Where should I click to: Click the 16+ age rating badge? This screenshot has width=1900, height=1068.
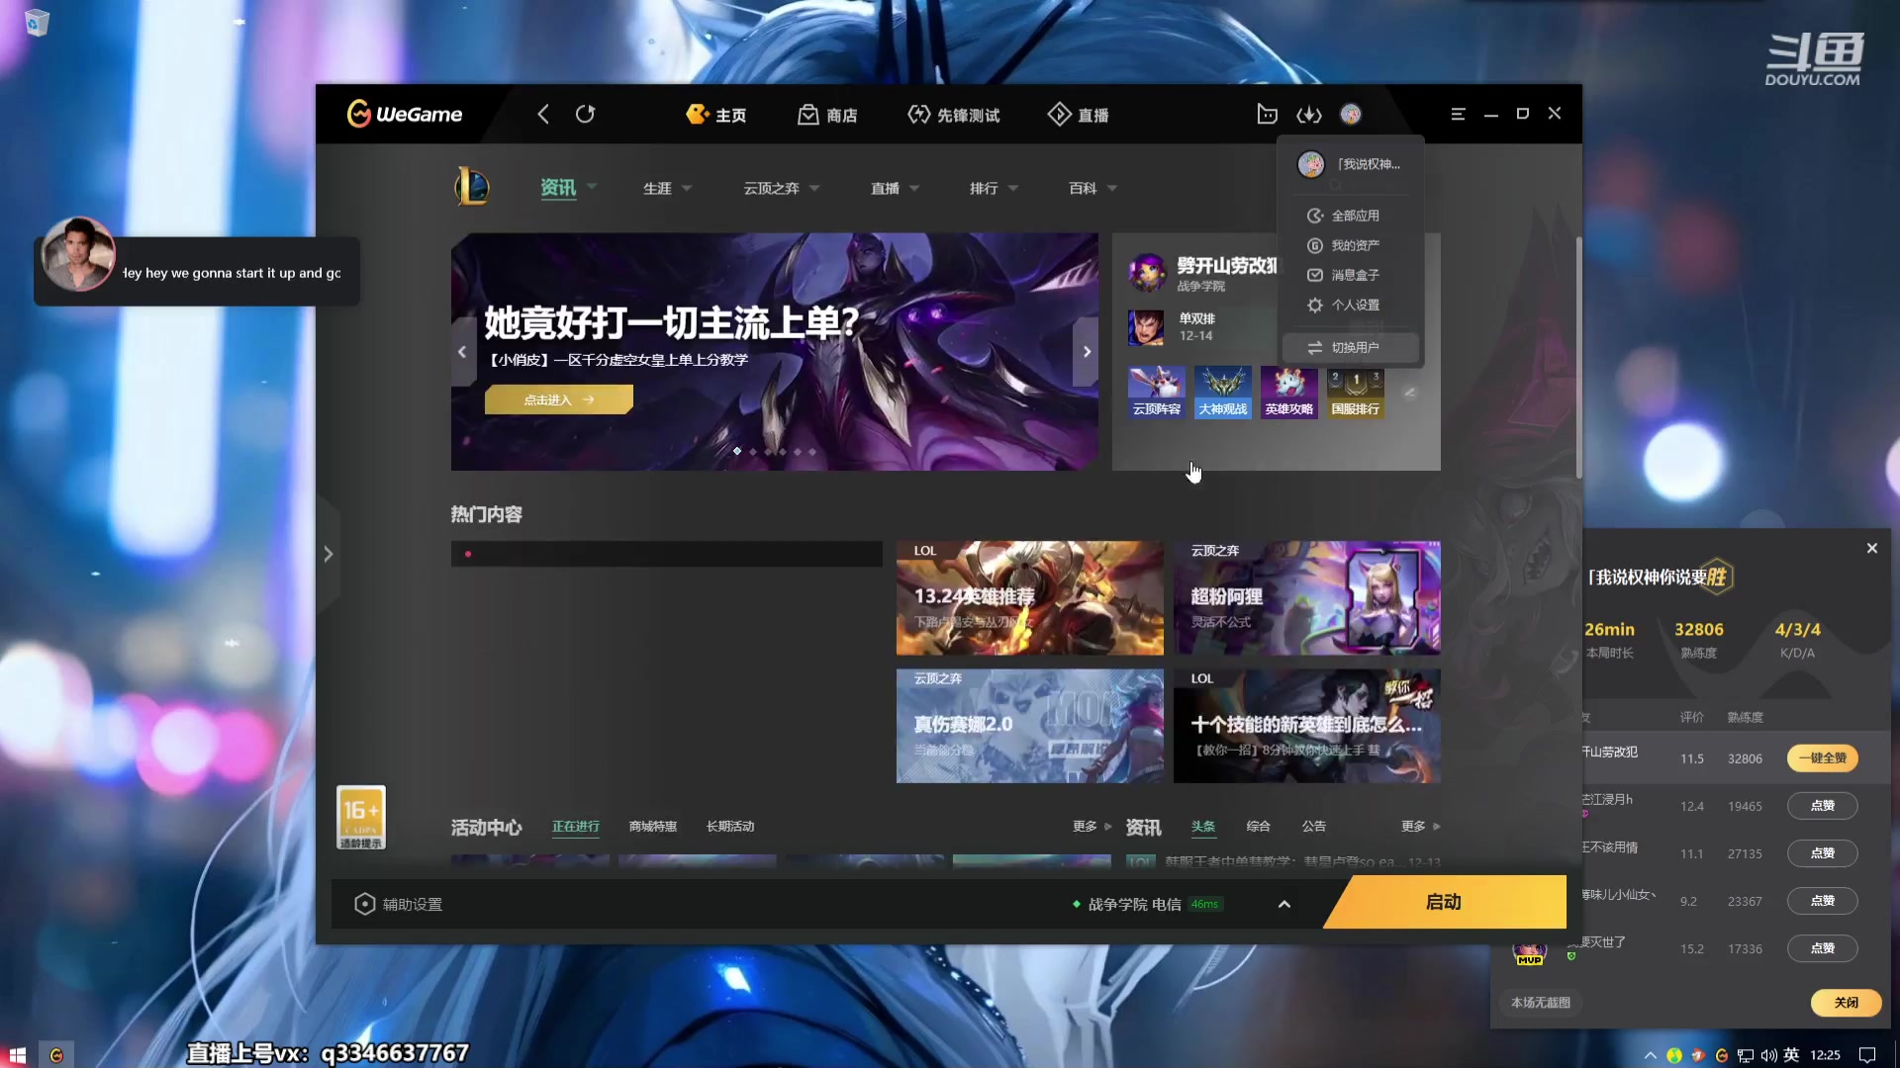[361, 818]
